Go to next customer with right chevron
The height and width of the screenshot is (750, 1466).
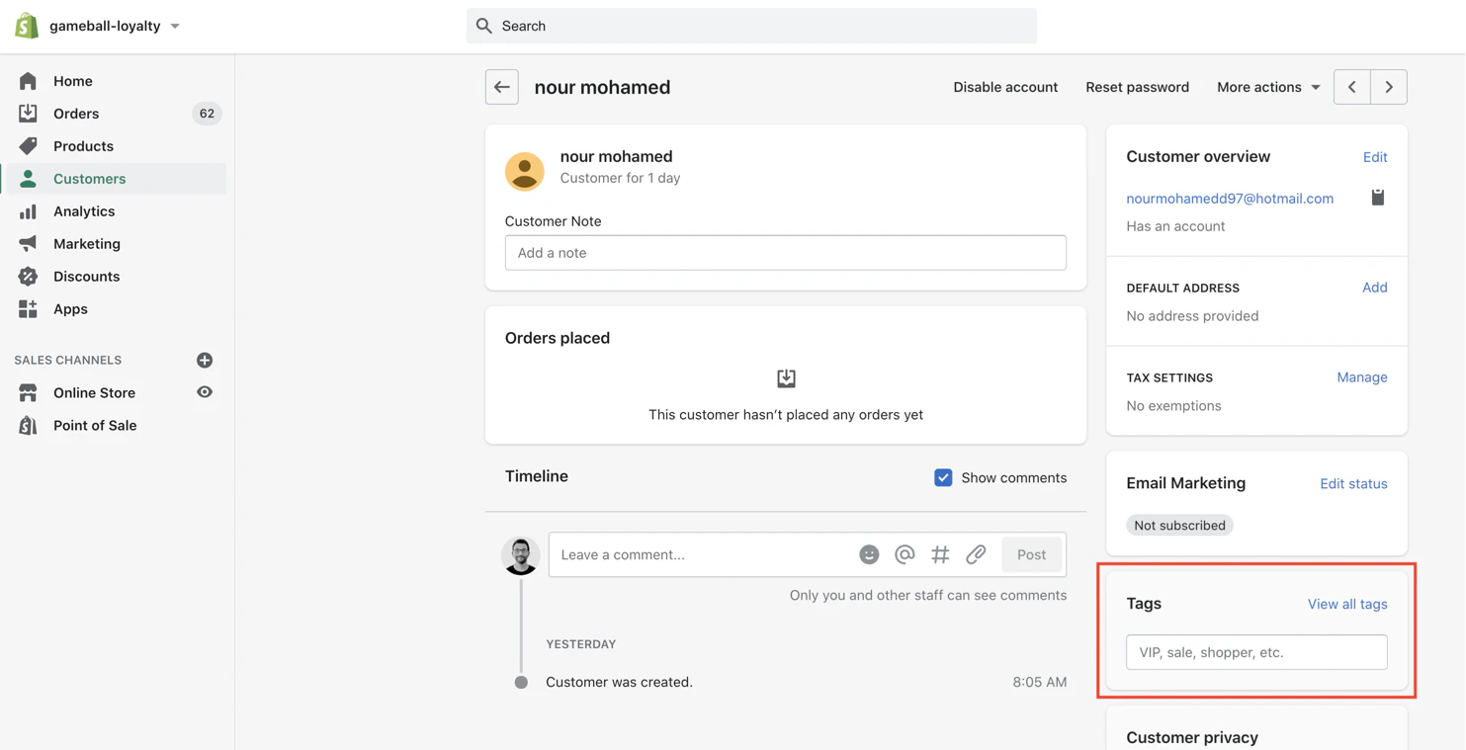(1388, 87)
